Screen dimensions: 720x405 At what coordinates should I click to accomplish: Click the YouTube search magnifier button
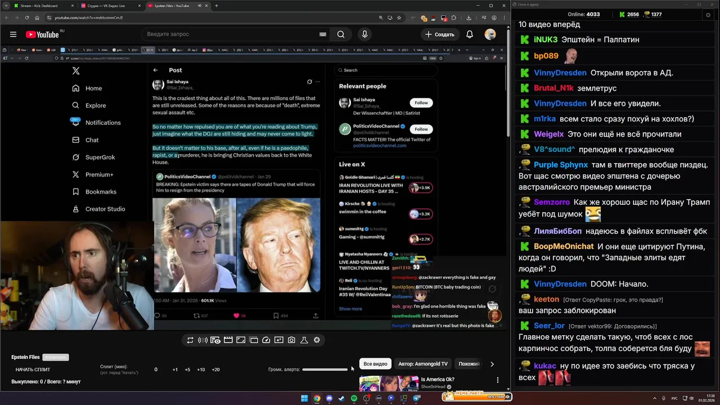click(341, 34)
